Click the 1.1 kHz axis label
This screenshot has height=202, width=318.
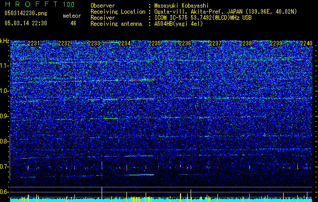tap(4, 66)
